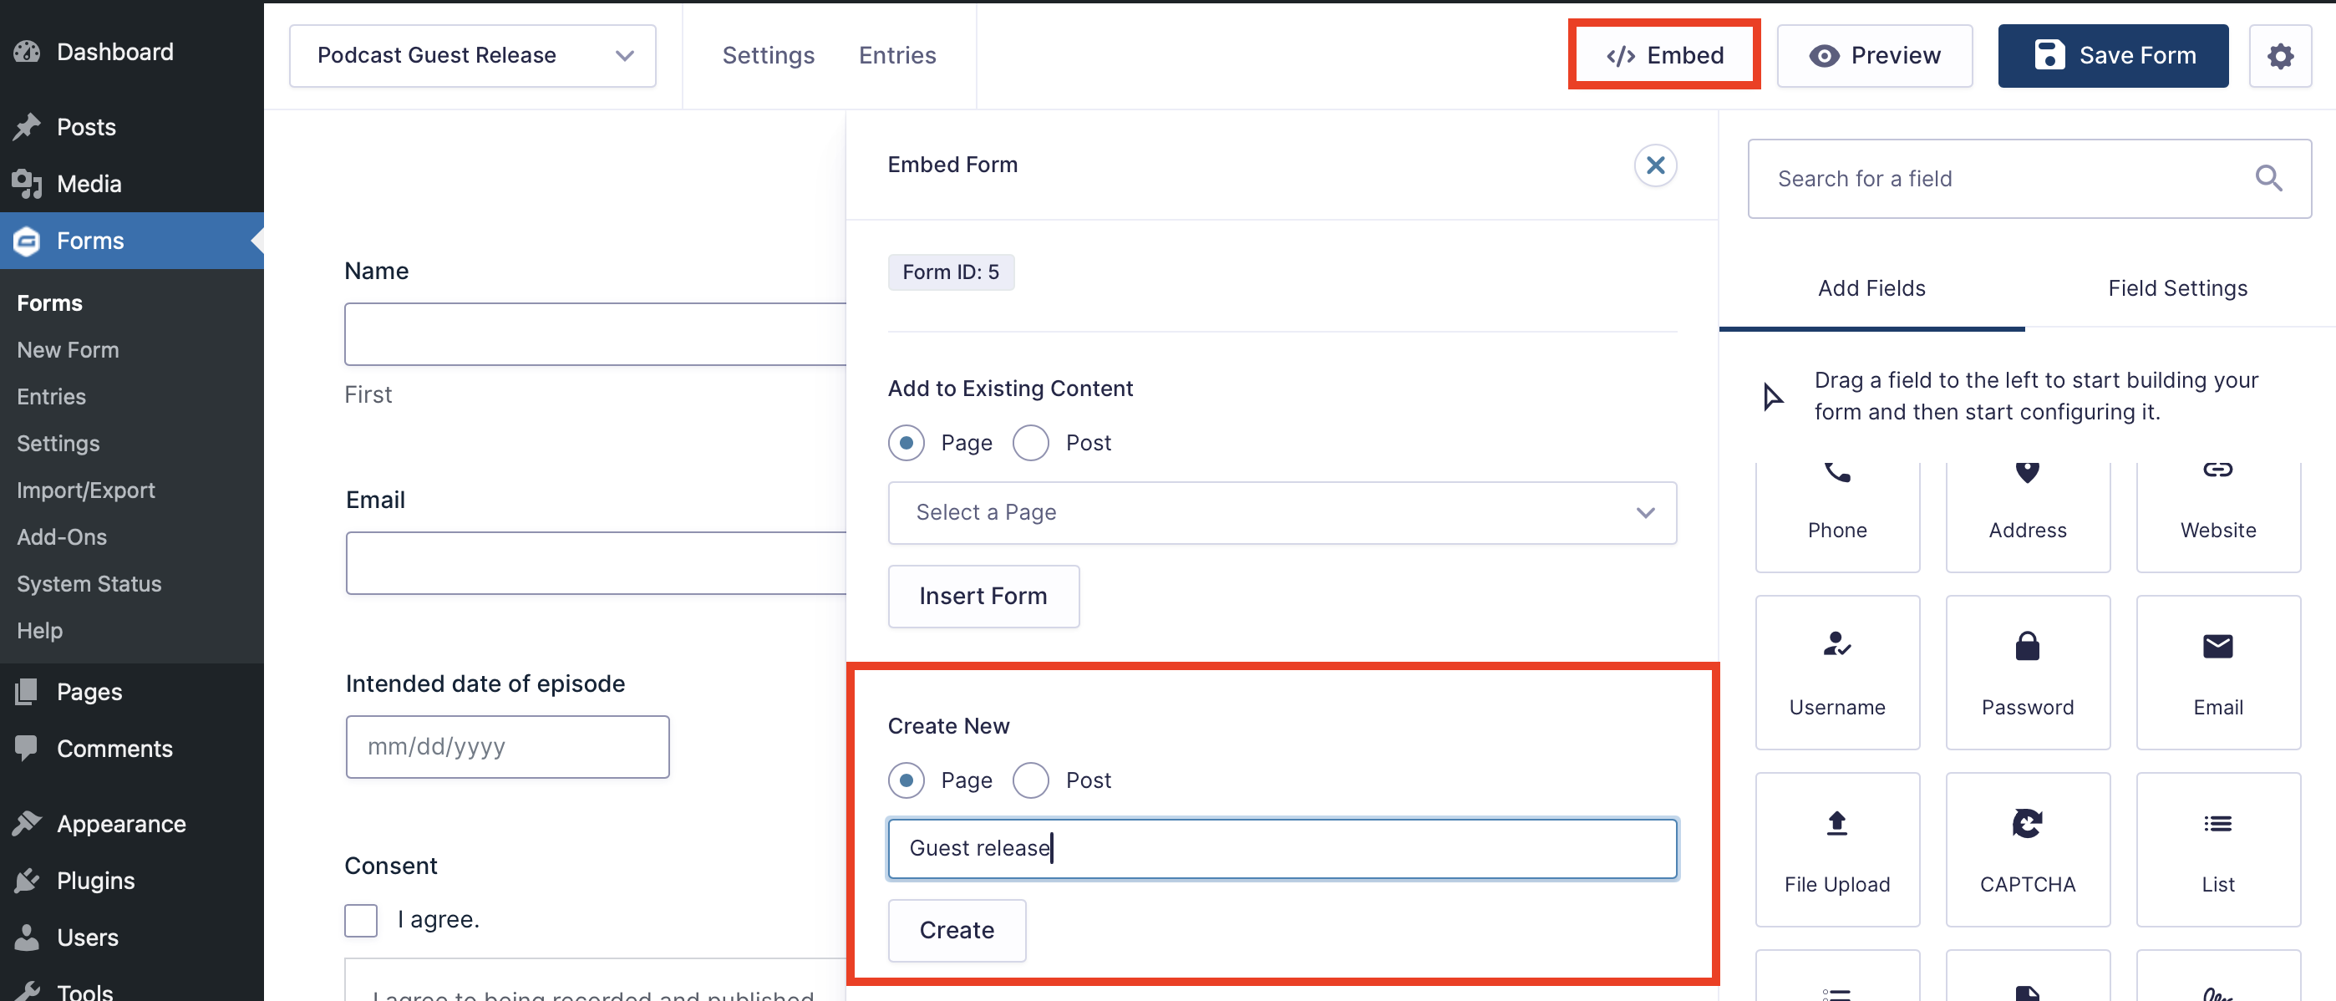Click the Tools wrench icon

[28, 990]
